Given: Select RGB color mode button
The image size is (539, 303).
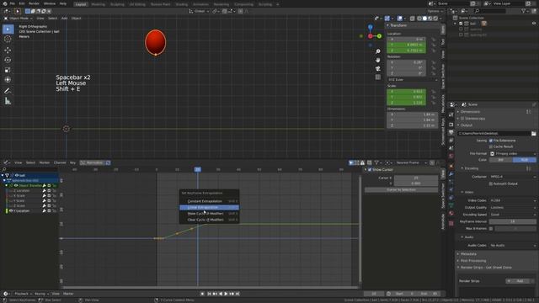Looking at the screenshot, I should (x=524, y=160).
